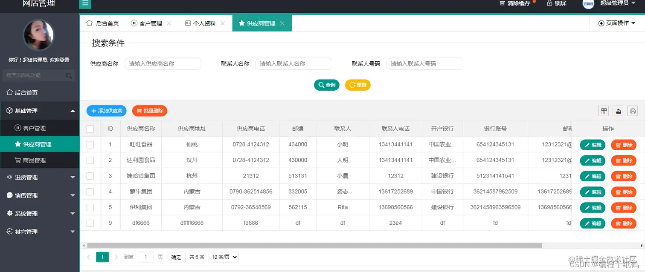
Task: Go to next page arrow
Action: click(x=116, y=257)
